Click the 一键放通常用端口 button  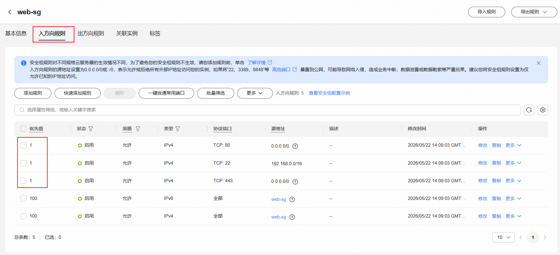point(166,93)
